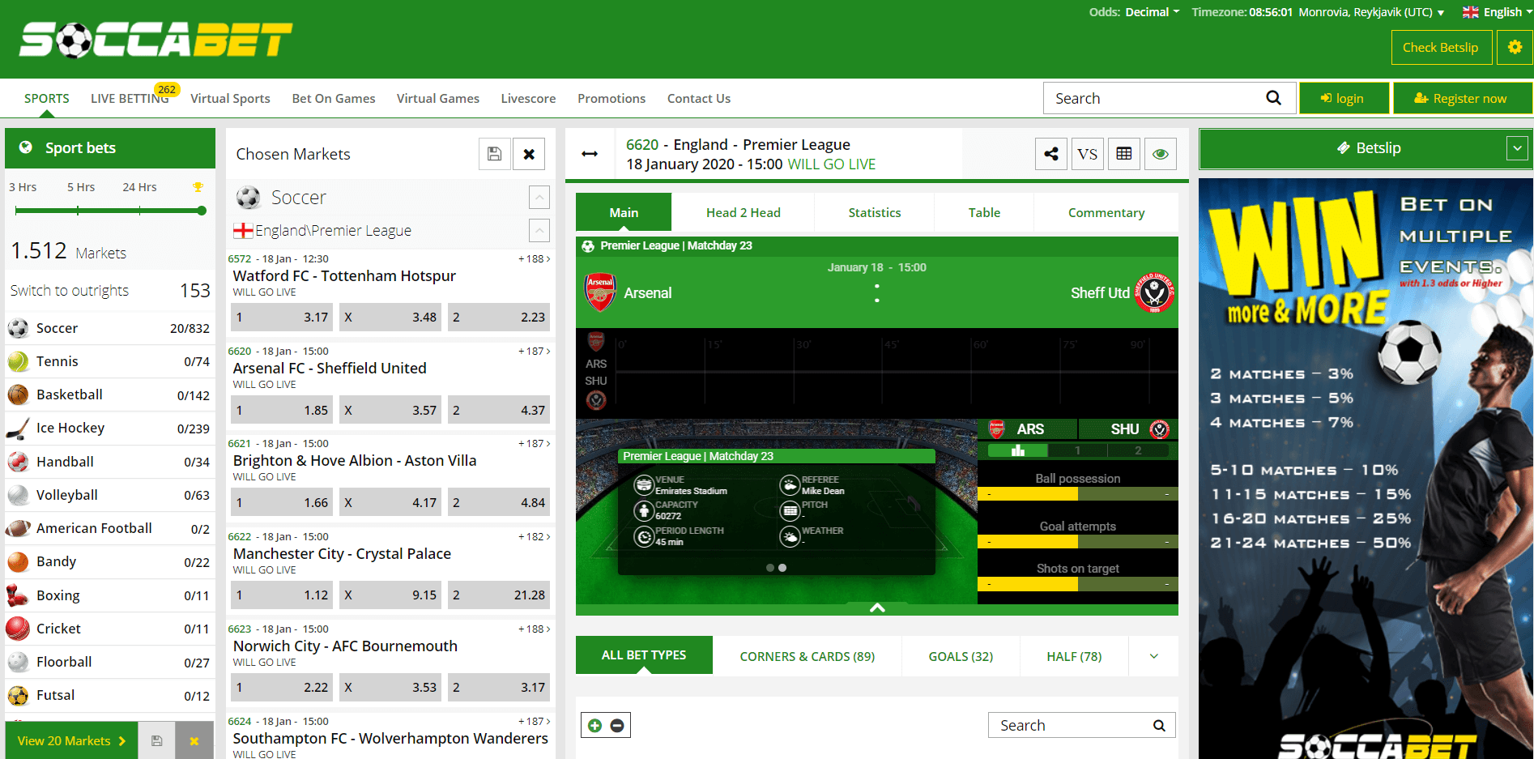Collapse the Soccer section

[539, 197]
